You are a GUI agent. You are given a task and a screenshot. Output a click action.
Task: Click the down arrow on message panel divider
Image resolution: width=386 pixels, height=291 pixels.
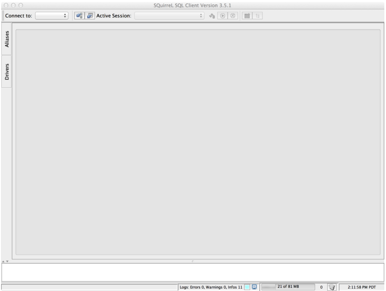[x=7, y=261]
